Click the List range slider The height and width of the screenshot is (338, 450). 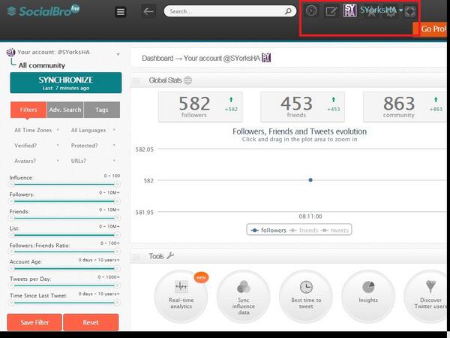64,235
